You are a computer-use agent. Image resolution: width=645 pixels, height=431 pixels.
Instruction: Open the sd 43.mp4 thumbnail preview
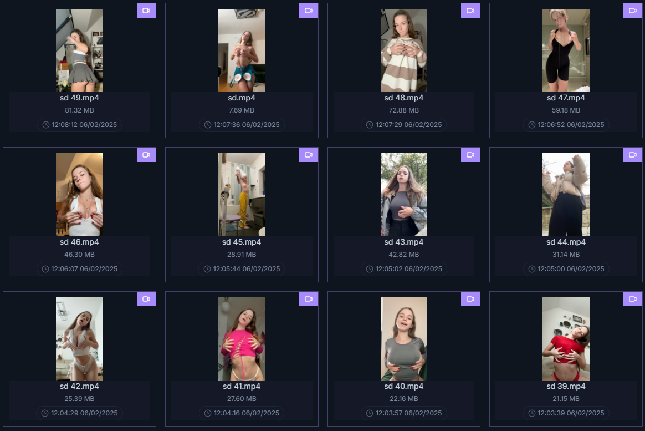pos(403,195)
